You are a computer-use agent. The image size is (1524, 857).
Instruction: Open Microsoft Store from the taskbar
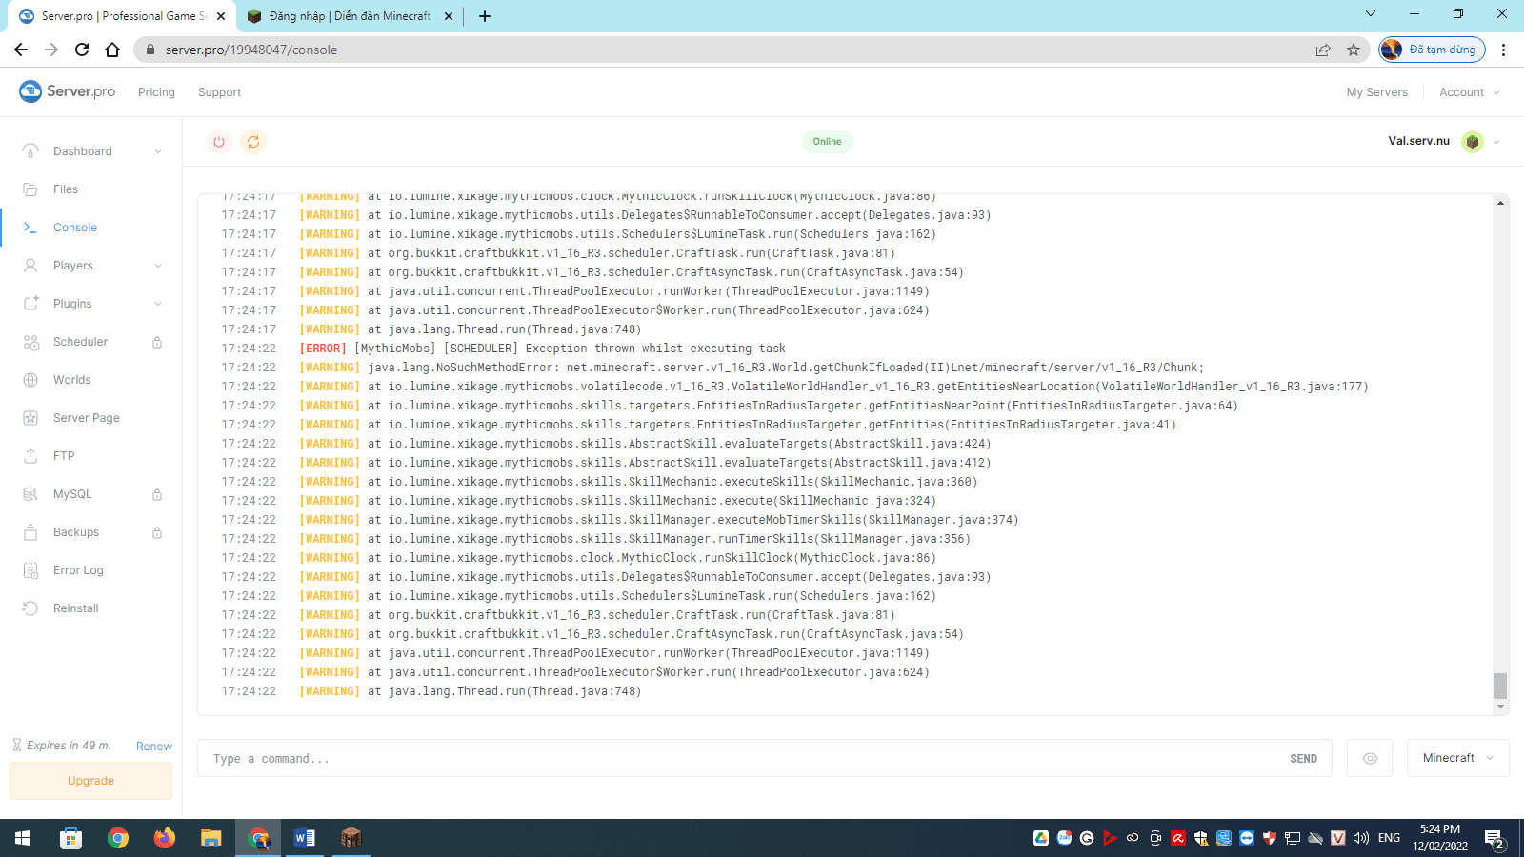pos(71,838)
